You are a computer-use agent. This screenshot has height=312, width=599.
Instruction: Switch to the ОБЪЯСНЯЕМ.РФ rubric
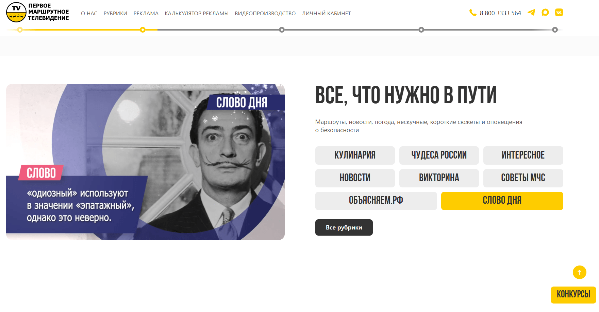[x=376, y=201]
